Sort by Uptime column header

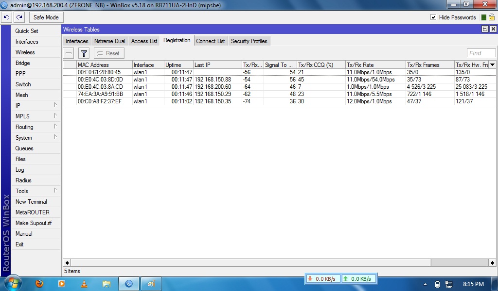pyautogui.click(x=178, y=65)
